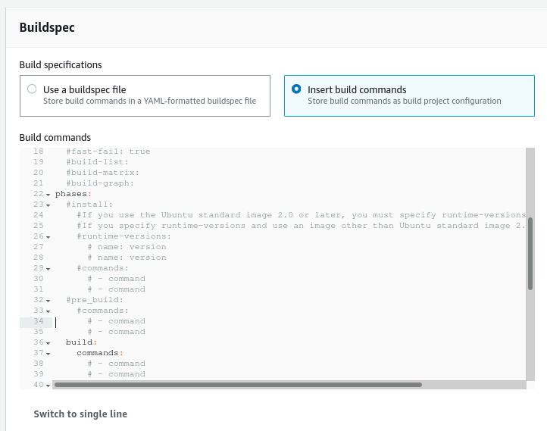547x431 pixels.
Task: Click line number 35 in the gutter
Action: (39, 331)
